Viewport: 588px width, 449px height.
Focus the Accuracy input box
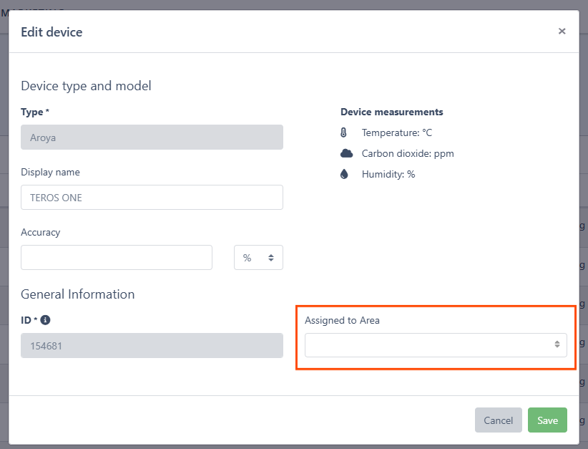coord(117,258)
